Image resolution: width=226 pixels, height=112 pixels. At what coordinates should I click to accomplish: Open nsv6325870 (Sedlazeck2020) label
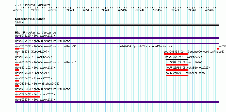click(185, 73)
